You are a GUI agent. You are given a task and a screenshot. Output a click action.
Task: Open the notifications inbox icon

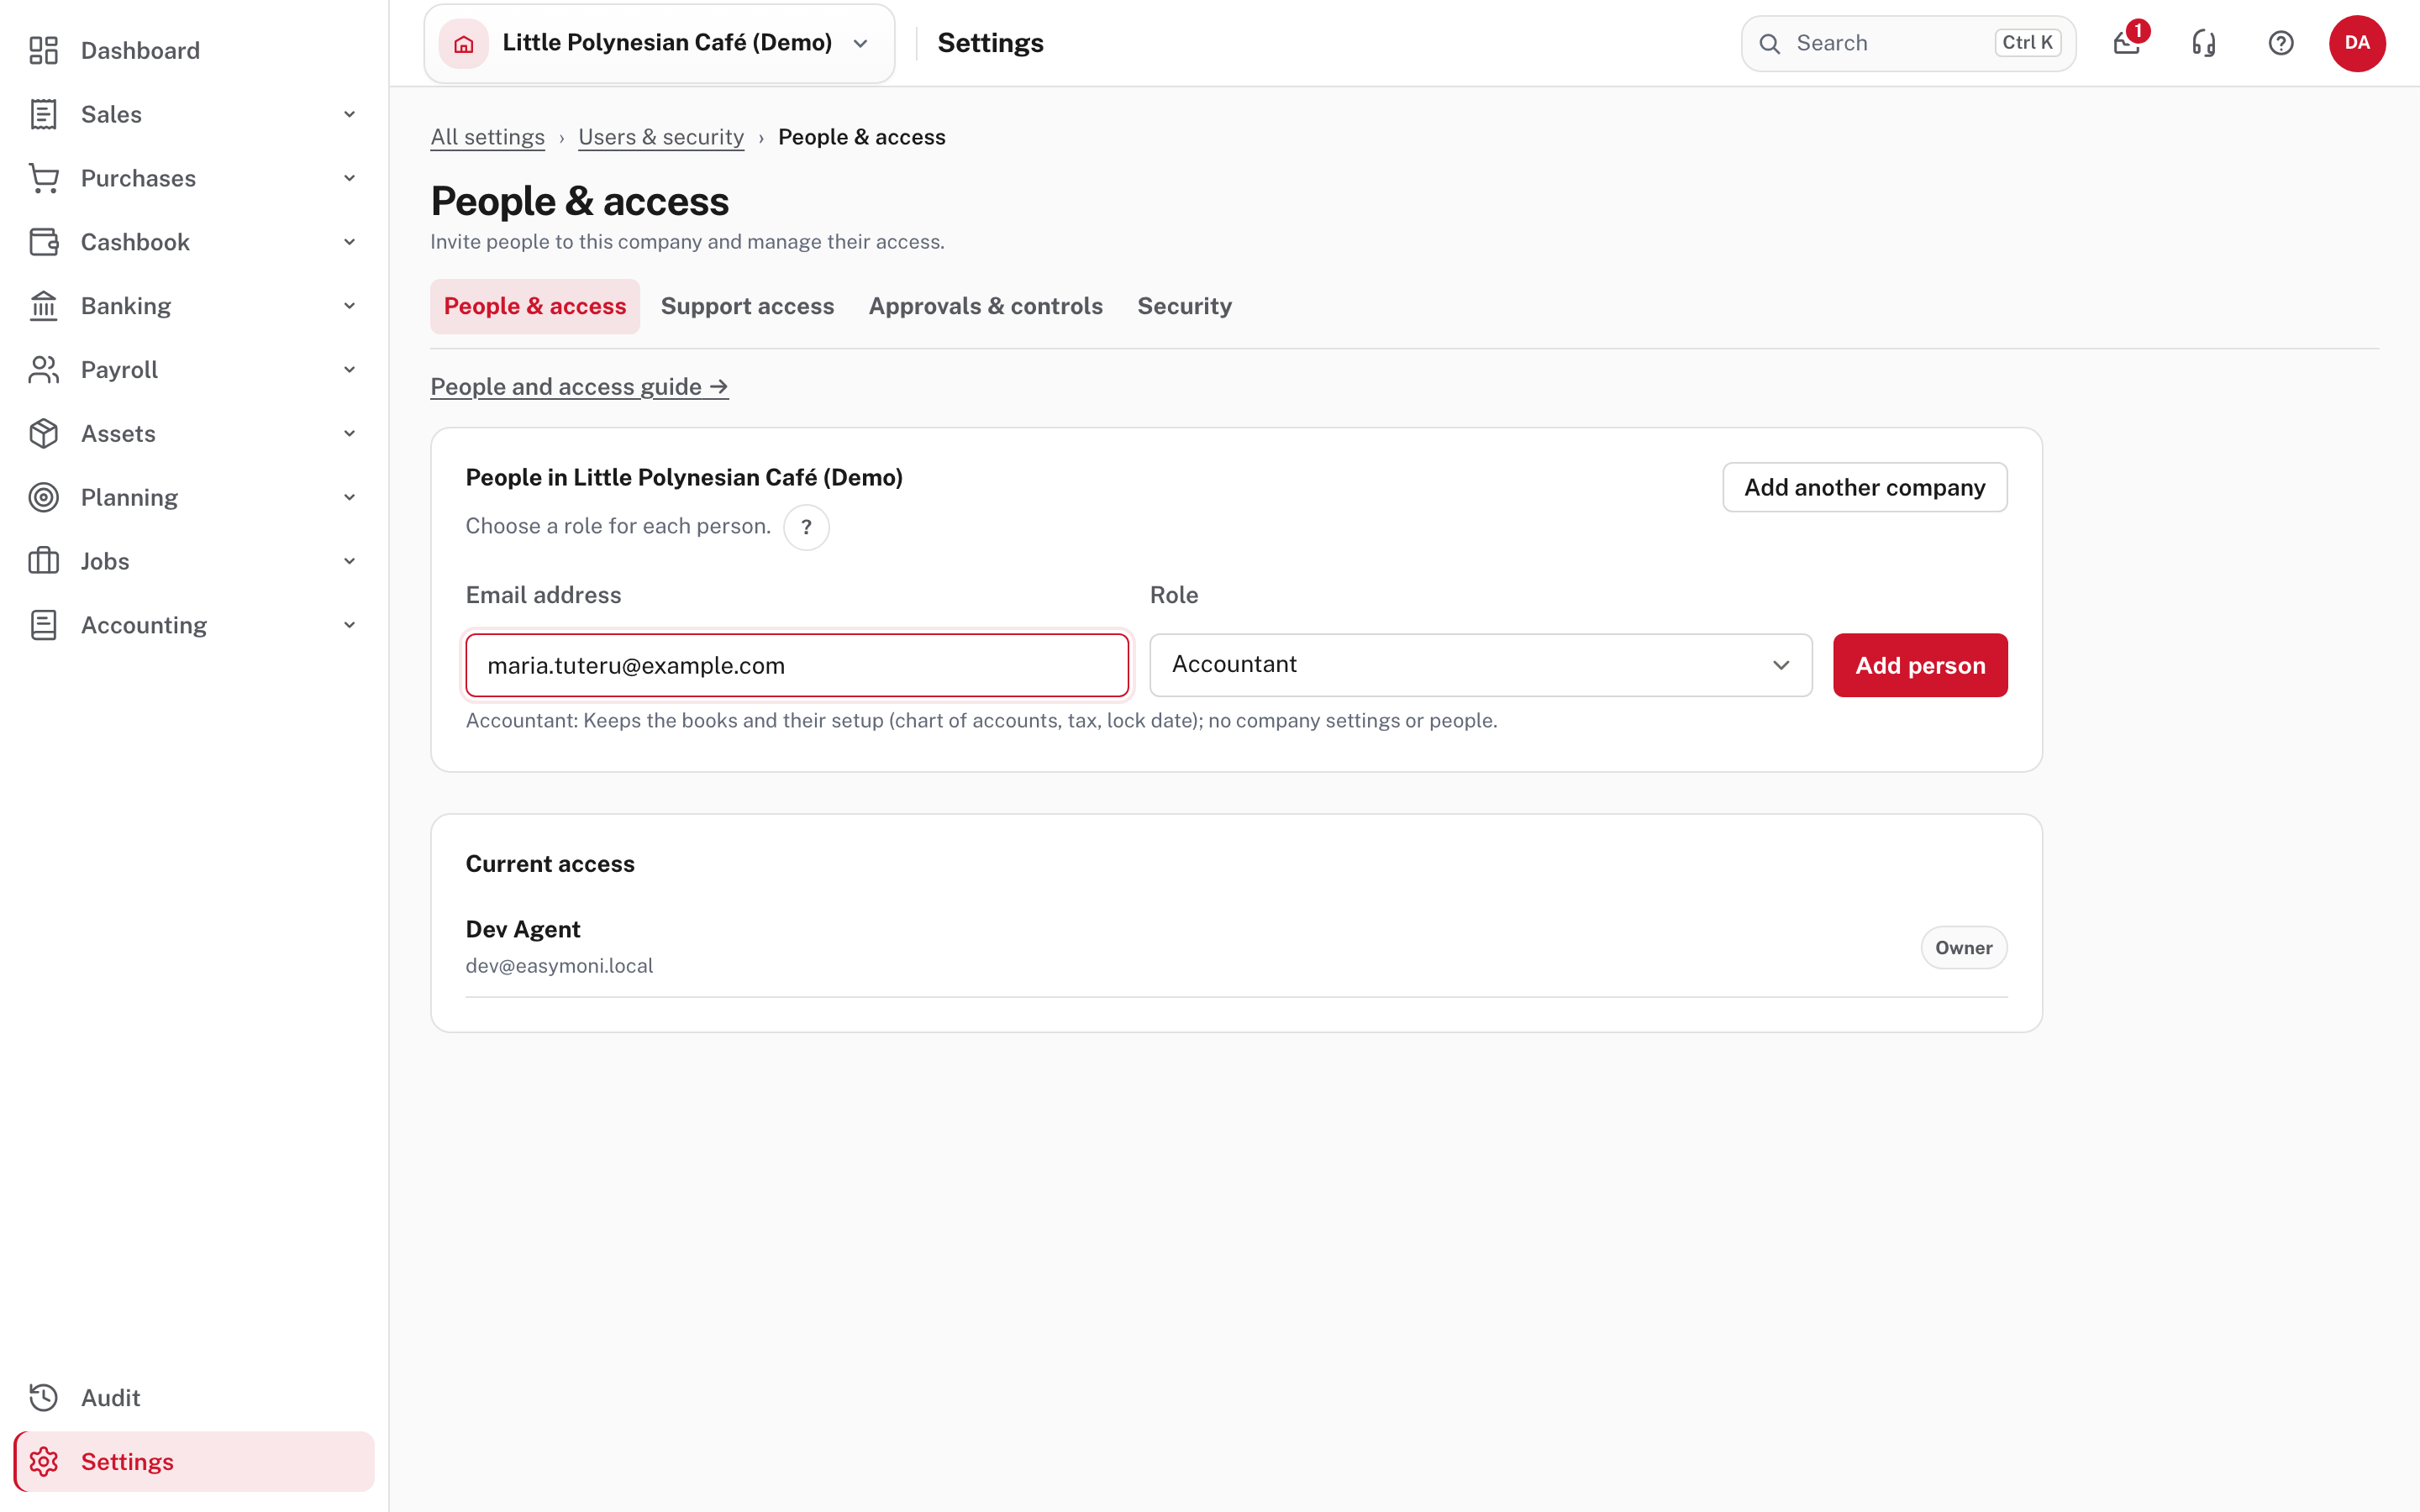point(2127,43)
